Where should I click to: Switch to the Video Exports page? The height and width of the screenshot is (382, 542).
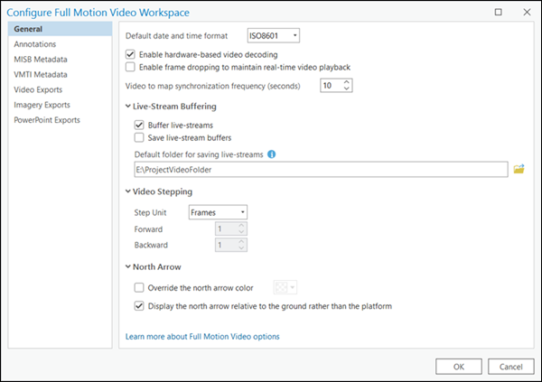[39, 89]
